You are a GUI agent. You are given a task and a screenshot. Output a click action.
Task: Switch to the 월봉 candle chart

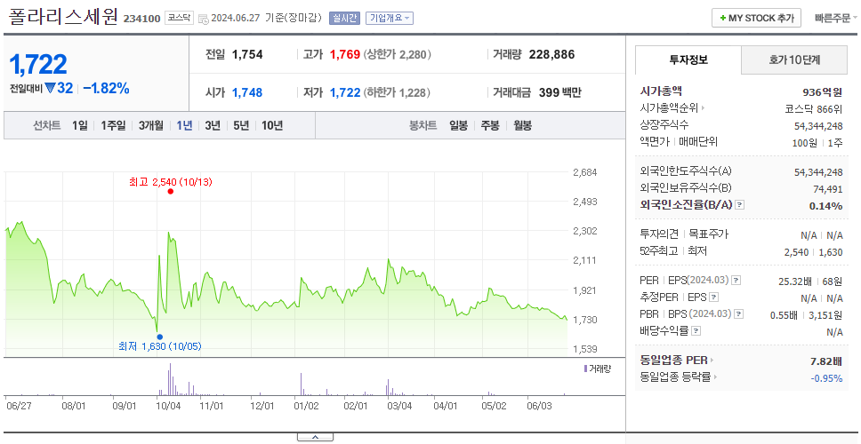(522, 125)
